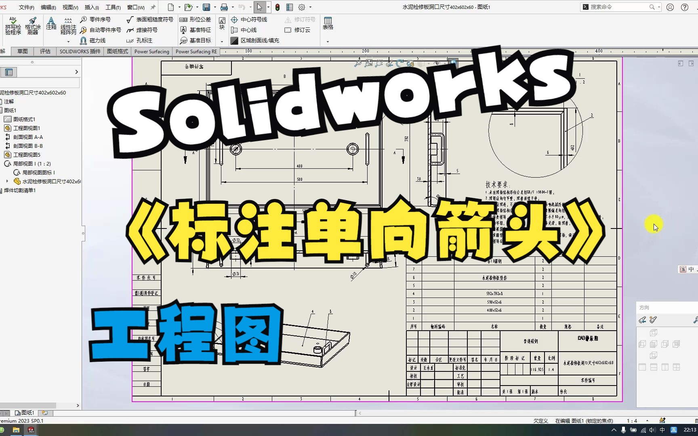Expand the 水泥检修板洞口尺寸 tree node
Screen dimensions: 698x436
7,181
